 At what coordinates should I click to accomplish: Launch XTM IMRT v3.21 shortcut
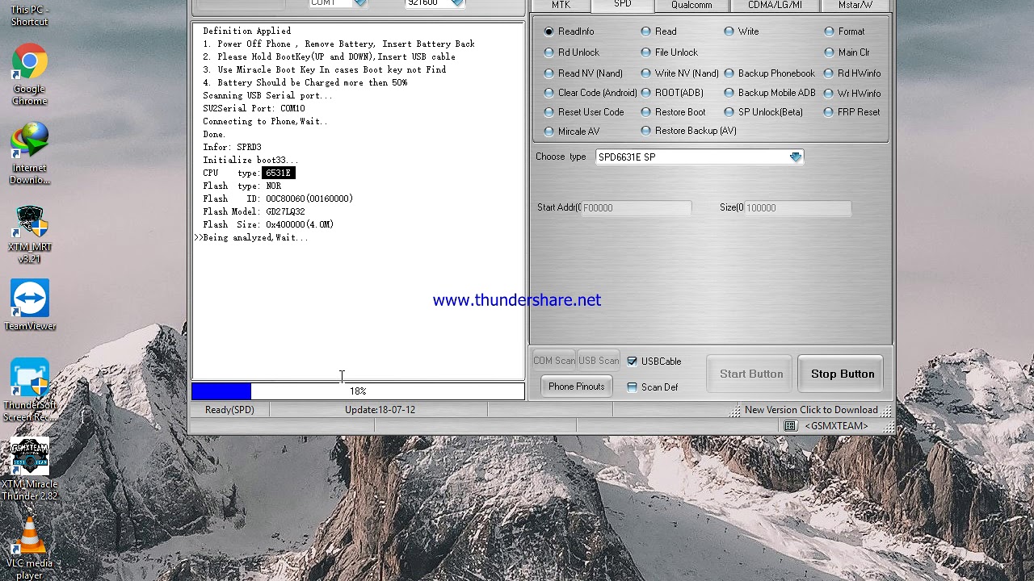30,234
